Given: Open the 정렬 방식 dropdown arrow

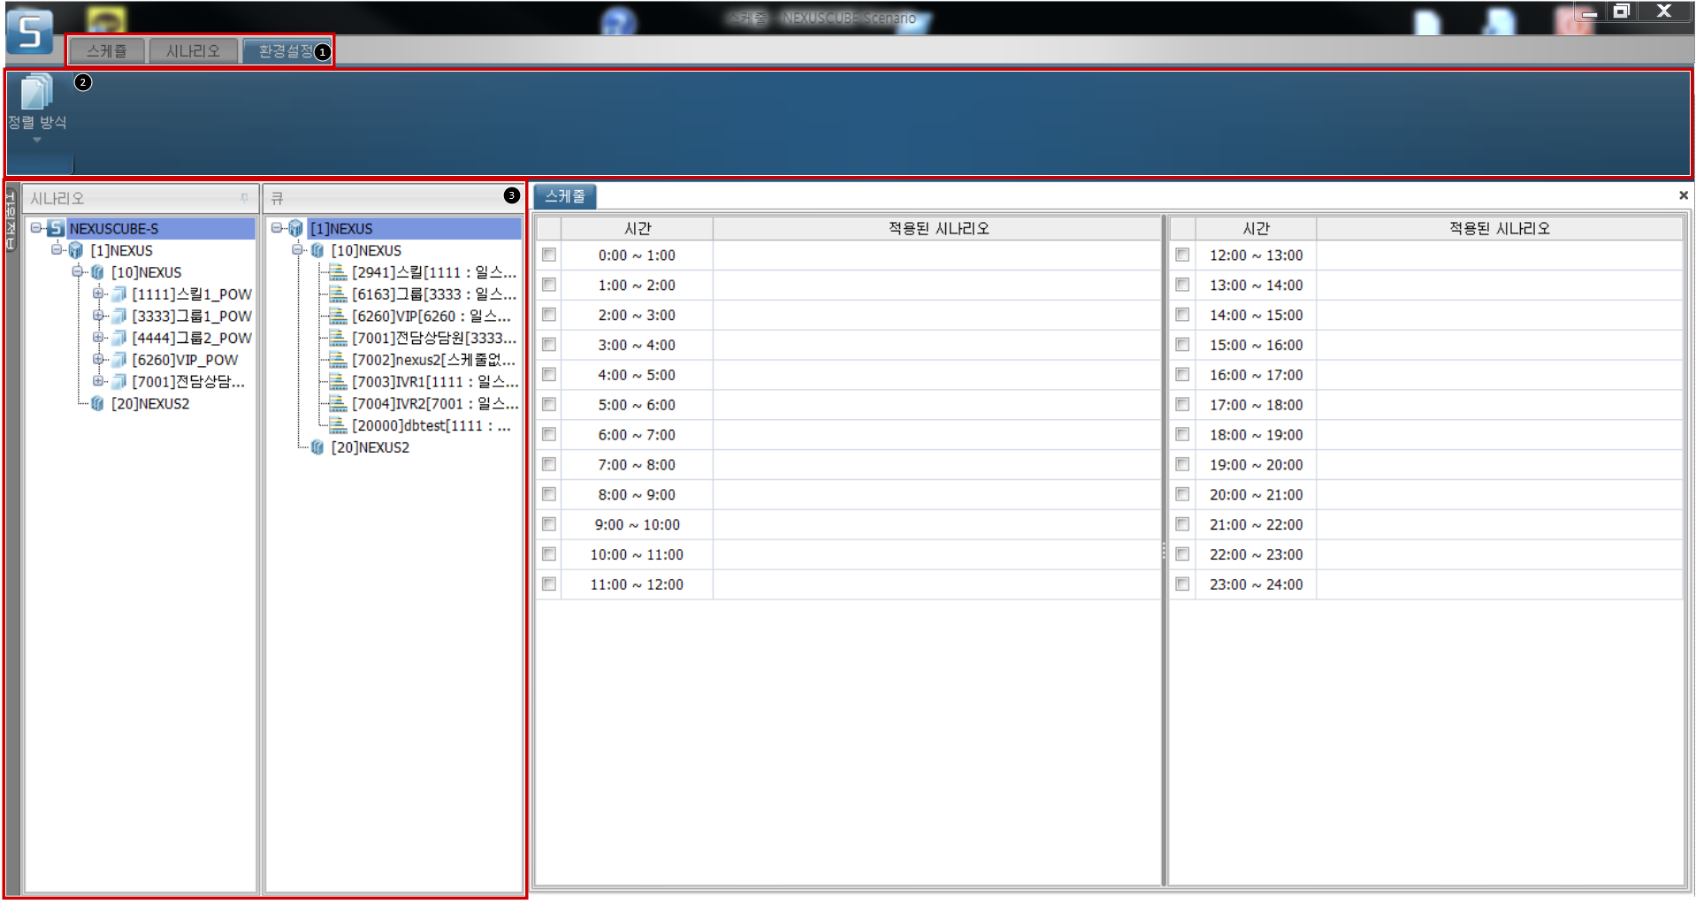Looking at the screenshot, I should 36,140.
